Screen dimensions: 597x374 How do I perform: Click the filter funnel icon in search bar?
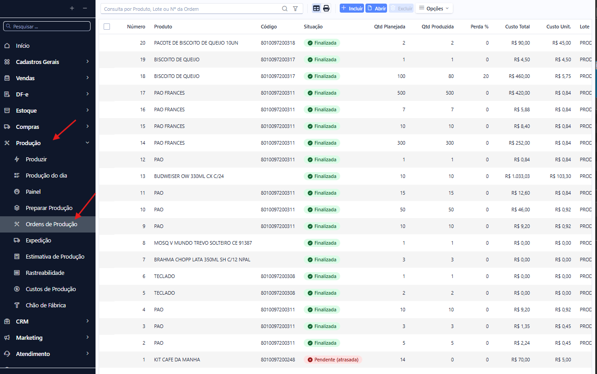coord(295,9)
